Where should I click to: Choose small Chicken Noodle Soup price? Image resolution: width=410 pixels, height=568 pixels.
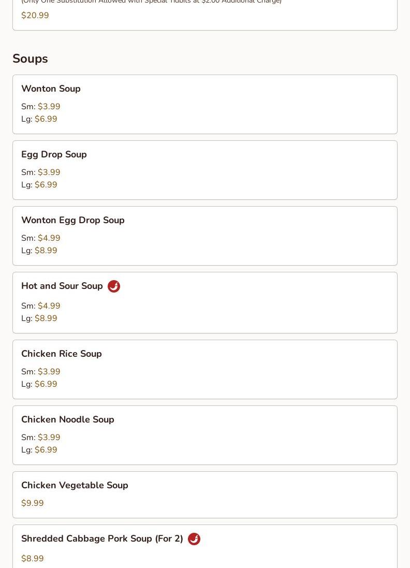pos(49,437)
